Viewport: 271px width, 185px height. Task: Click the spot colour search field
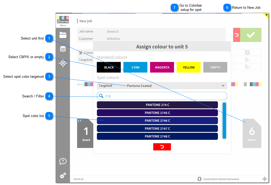click(162, 96)
